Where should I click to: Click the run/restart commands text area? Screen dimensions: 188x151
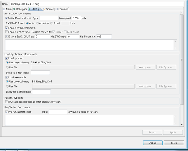coord(89,120)
